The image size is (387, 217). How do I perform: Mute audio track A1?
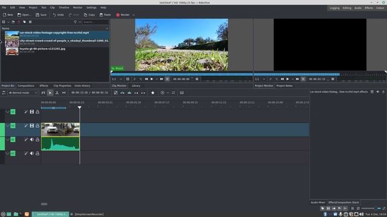(x=32, y=139)
